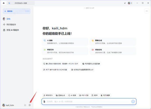This screenshot has width=151, height=109.
Task: Click the PDF 问答 skill chip
Action: [84, 95]
